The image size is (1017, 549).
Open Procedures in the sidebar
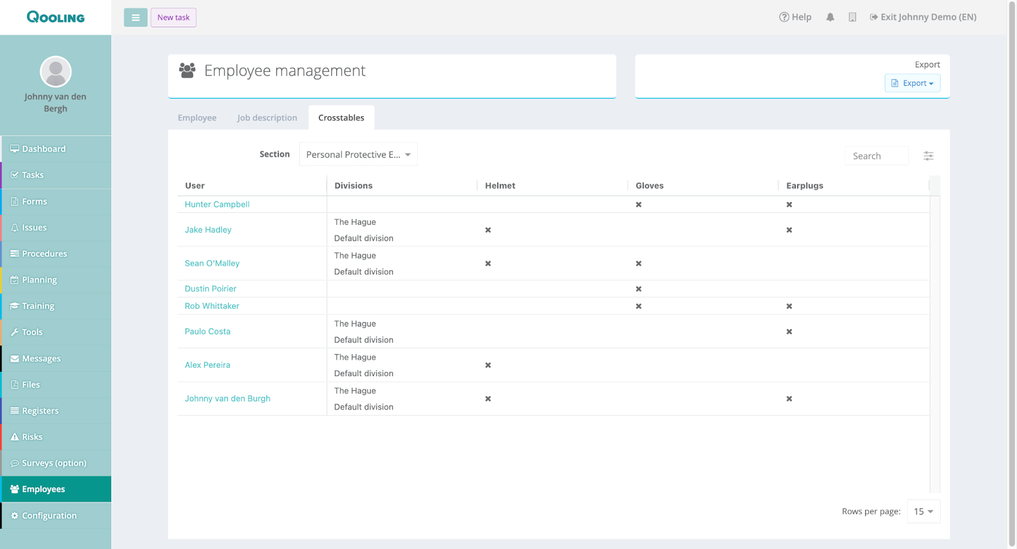point(56,254)
